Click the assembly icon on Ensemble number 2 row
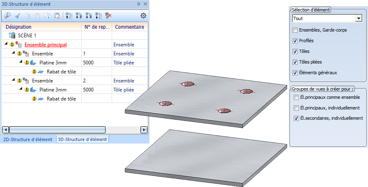Image resolution: width=368 pixels, height=187 pixels. pyautogui.click(x=26, y=80)
